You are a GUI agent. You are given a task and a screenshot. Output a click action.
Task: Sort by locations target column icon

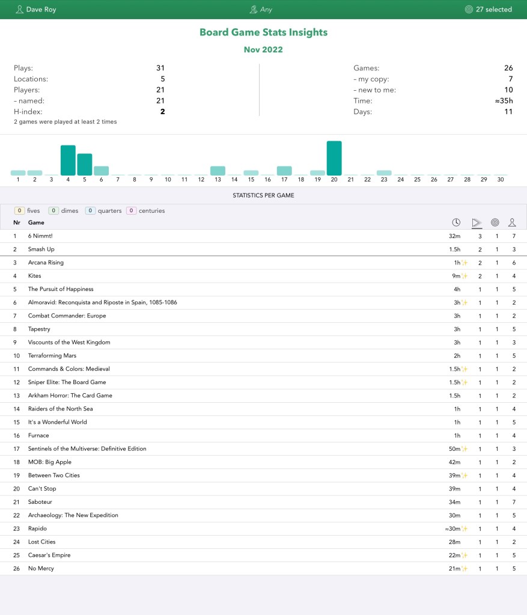495,222
